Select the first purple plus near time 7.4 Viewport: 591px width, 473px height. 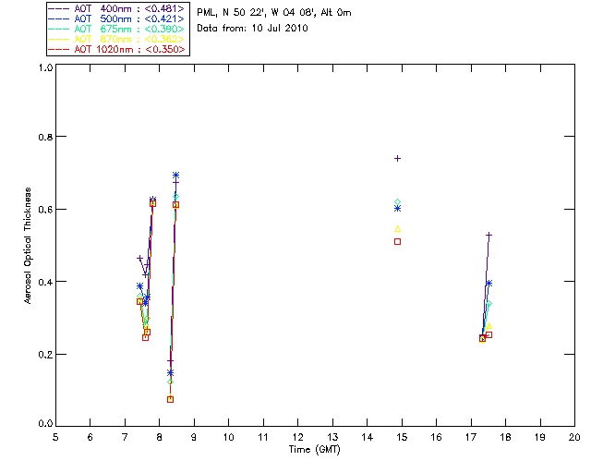click(x=139, y=259)
